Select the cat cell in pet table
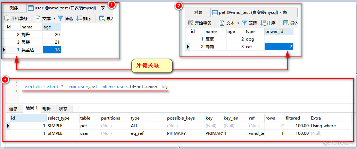357x149 pixels. pos(255,47)
